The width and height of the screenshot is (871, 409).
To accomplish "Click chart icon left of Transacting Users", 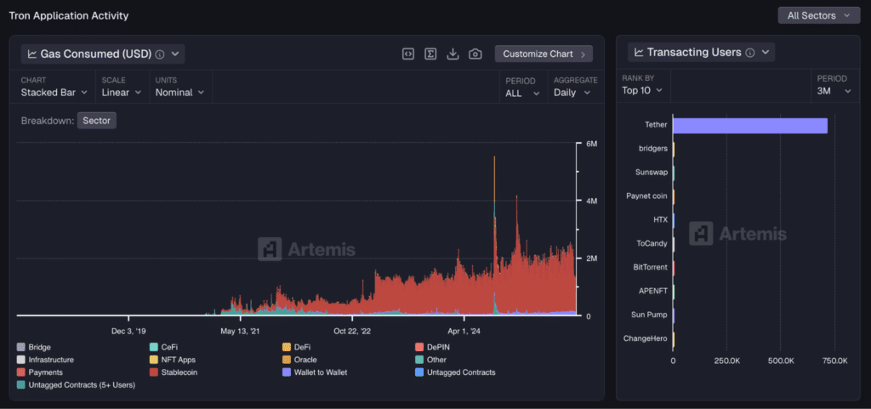I will tap(639, 53).
